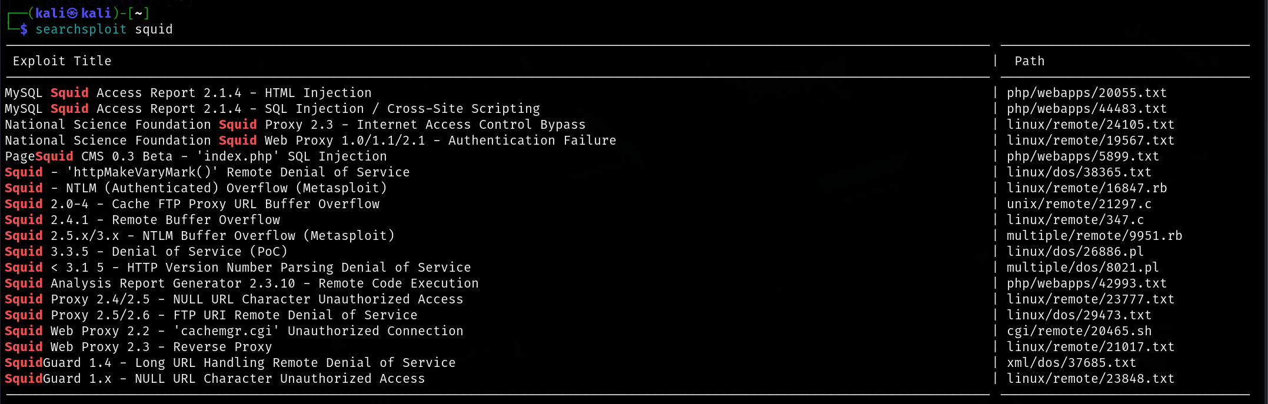This screenshot has height=404, width=1268.
Task: Click the php/webapps/42993.txt path
Action: (x=1086, y=283)
